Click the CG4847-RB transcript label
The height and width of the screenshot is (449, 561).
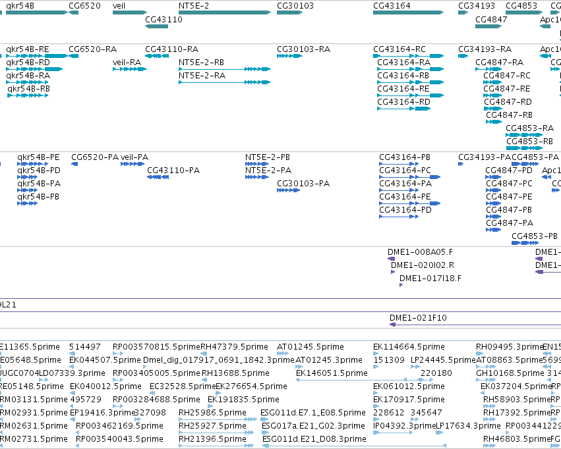click(x=509, y=115)
